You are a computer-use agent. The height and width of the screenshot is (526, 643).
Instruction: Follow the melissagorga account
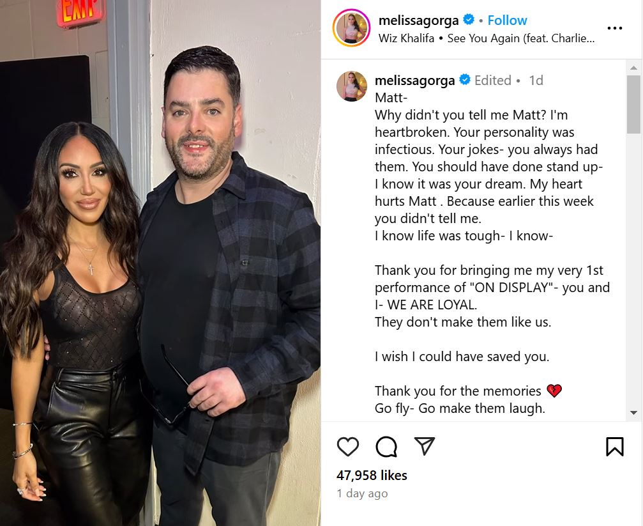pos(507,20)
